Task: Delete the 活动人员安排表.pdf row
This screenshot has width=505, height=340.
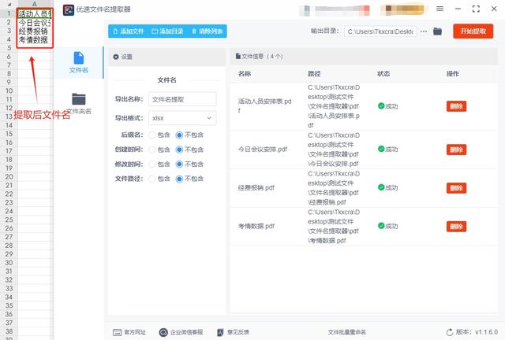Action: 456,106
